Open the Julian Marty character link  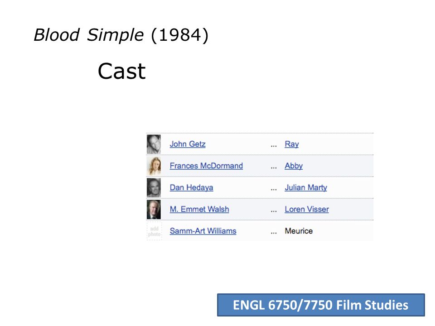(306, 187)
